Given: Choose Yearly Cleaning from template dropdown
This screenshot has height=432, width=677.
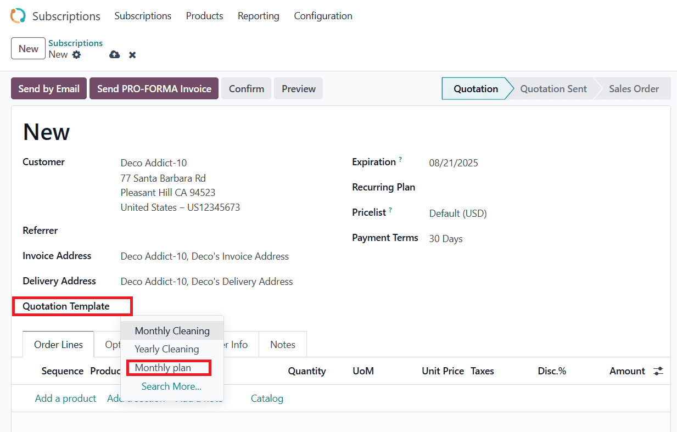Looking at the screenshot, I should pyautogui.click(x=167, y=349).
